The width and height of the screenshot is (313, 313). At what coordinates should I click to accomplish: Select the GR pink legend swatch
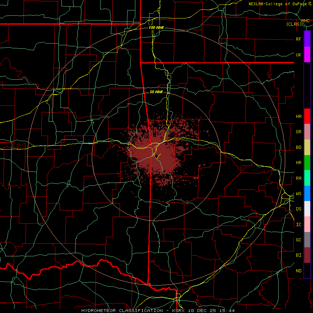click(307, 132)
